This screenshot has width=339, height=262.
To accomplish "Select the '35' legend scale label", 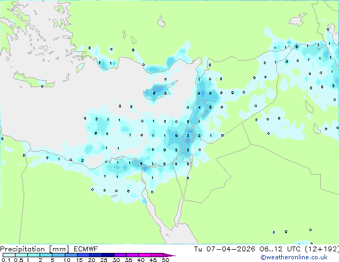I will pyautogui.click(x=128, y=260).
